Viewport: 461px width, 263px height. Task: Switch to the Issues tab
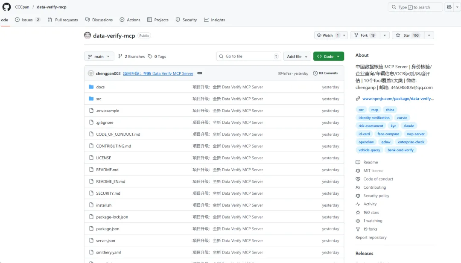(27, 20)
